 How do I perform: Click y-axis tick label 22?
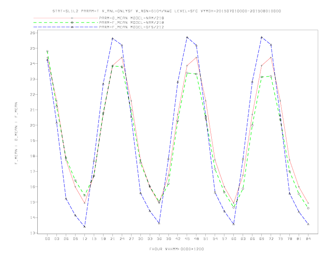pos(33,95)
